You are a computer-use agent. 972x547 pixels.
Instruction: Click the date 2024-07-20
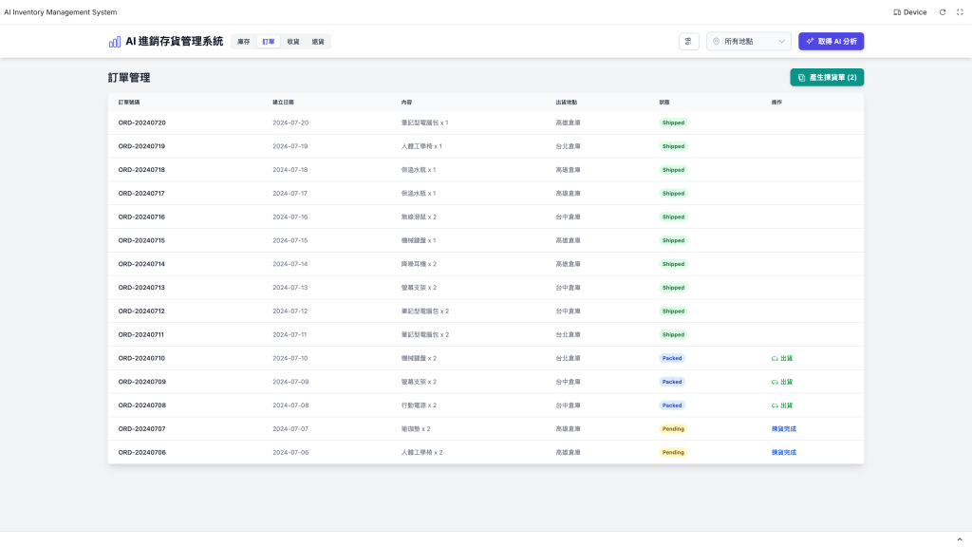[x=290, y=123]
